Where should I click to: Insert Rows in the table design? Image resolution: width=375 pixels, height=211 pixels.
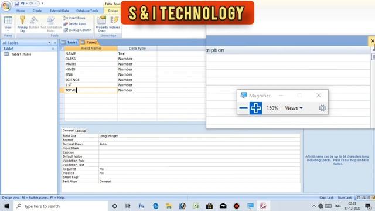click(x=74, y=18)
